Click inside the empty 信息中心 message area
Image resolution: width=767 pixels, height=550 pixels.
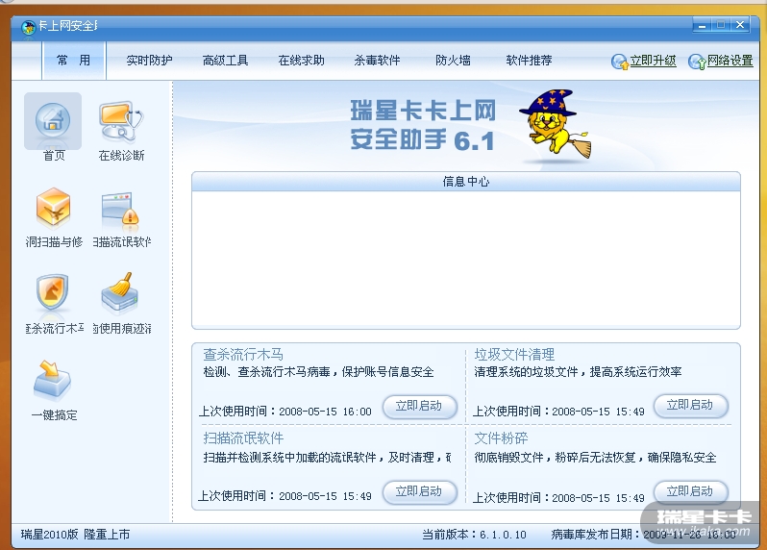click(x=465, y=259)
